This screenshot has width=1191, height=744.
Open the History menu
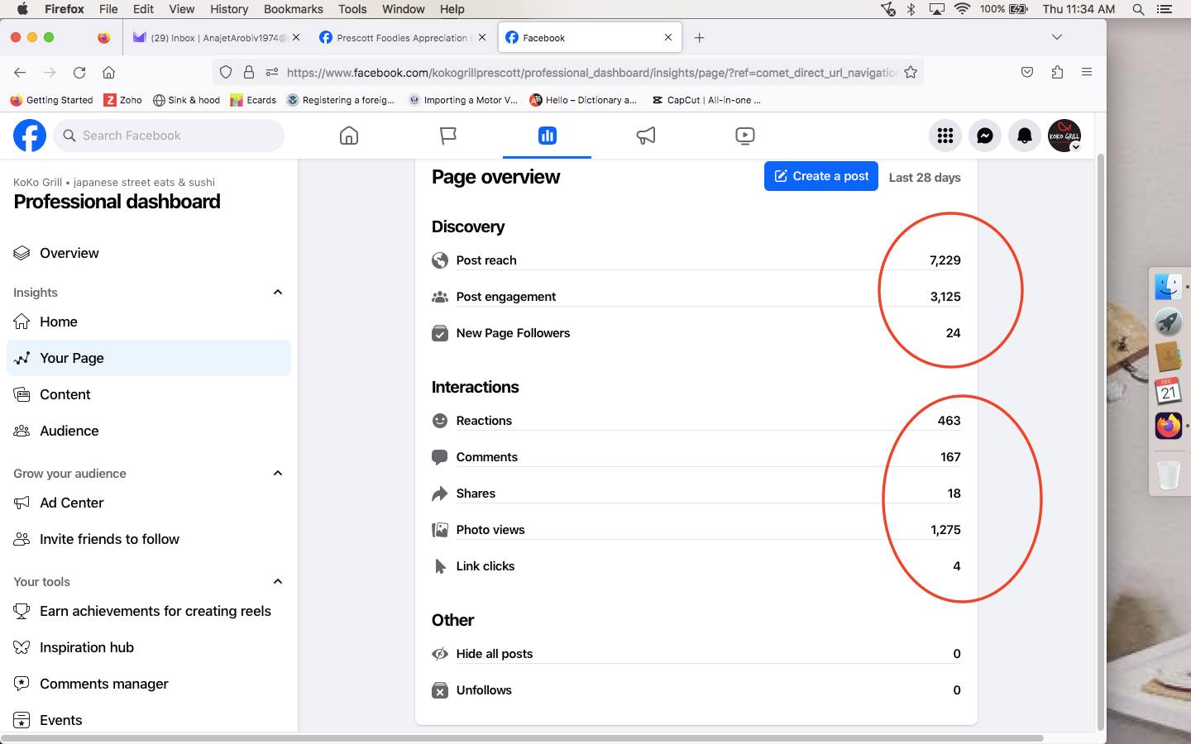click(229, 9)
